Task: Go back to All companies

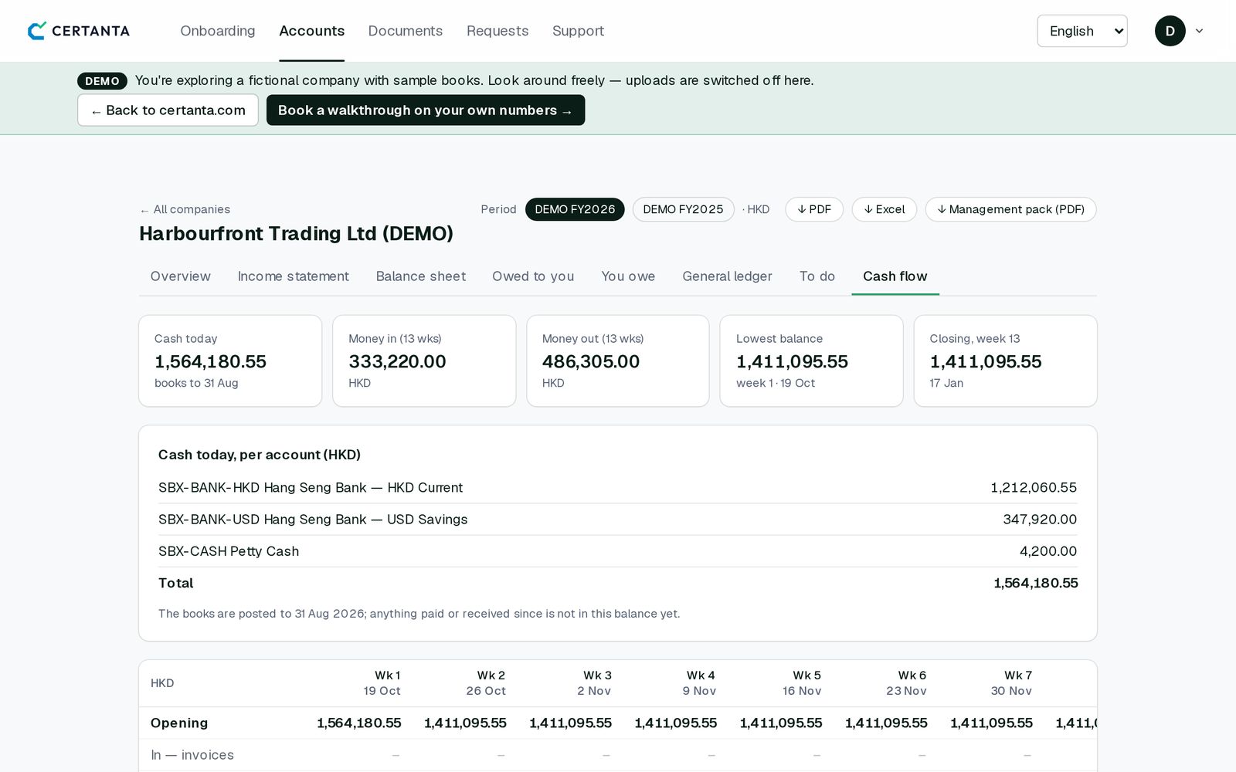Action: (x=185, y=209)
